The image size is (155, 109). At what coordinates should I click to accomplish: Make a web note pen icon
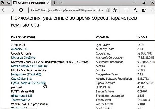[x=135, y=10]
